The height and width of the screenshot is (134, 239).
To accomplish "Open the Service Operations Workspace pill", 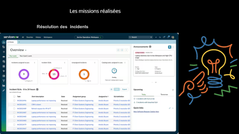I will 89,37.
